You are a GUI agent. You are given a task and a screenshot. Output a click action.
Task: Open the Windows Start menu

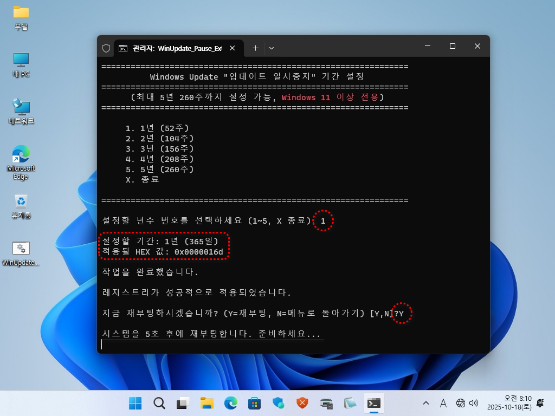[x=135, y=403]
